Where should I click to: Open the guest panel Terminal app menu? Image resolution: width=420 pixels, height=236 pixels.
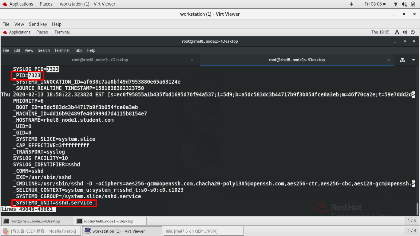tap(62, 32)
